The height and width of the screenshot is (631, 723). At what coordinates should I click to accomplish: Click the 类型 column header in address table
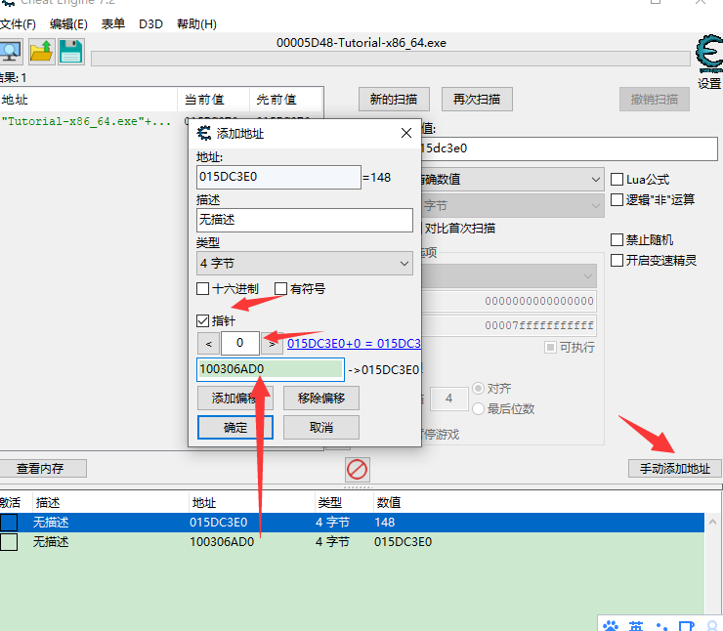pos(344,502)
